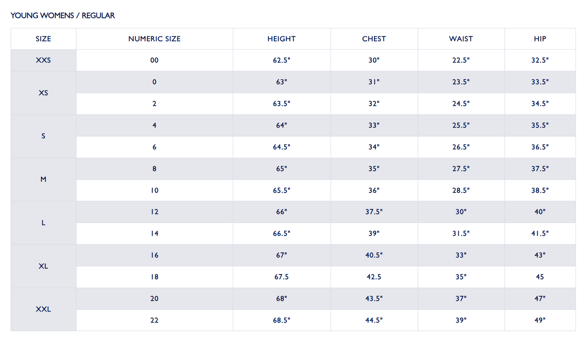584x341 pixels.
Task: Click the SIZE column header
Action: [43, 39]
